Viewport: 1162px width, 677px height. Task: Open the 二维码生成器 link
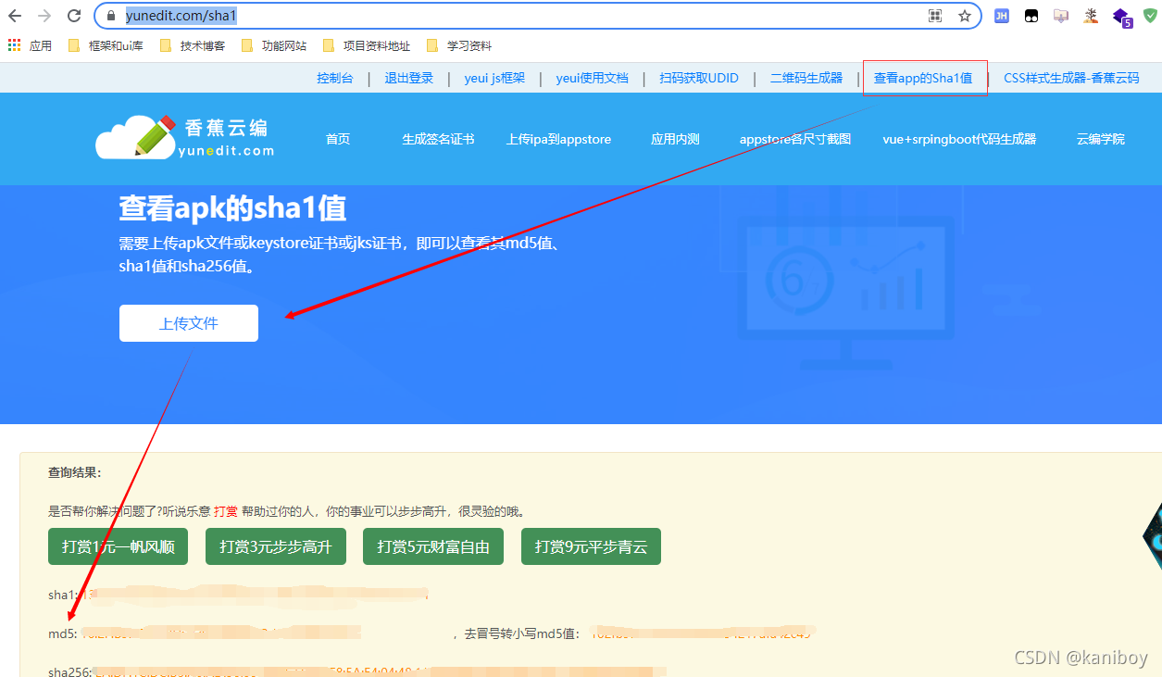pos(806,78)
